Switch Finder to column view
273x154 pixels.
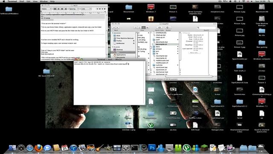click(143, 27)
